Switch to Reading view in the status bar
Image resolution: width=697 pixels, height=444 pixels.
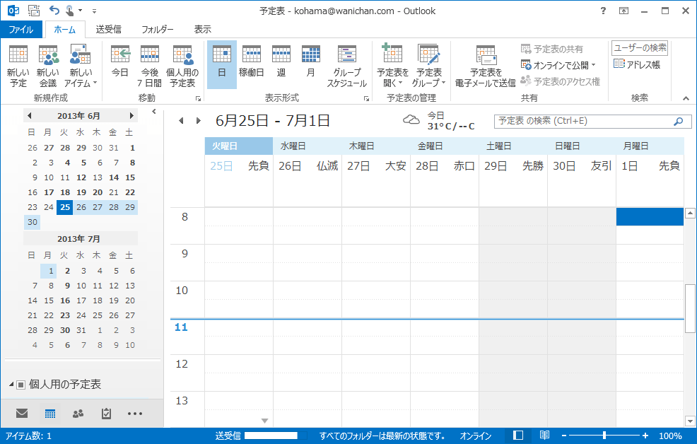pyautogui.click(x=544, y=436)
